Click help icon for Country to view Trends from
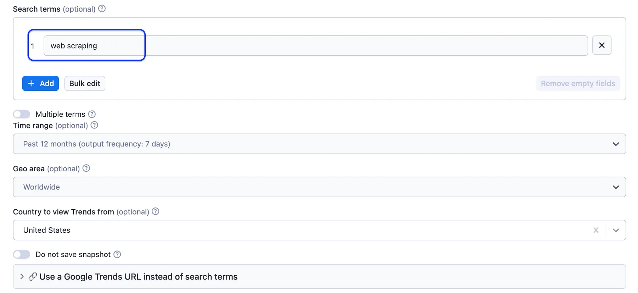Viewport: 638px width, 293px height. click(155, 211)
